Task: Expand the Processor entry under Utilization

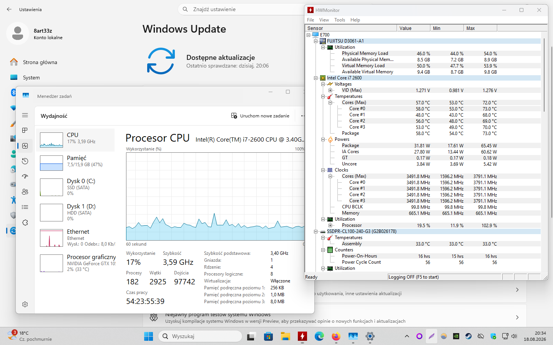Action: click(330, 225)
